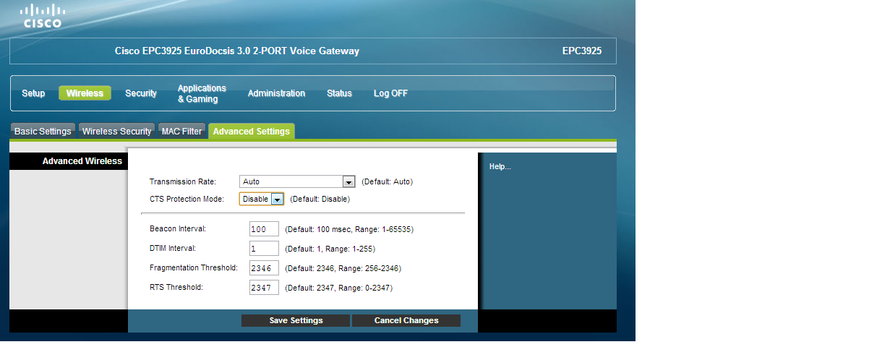Click the Beacon Interval field

point(264,229)
